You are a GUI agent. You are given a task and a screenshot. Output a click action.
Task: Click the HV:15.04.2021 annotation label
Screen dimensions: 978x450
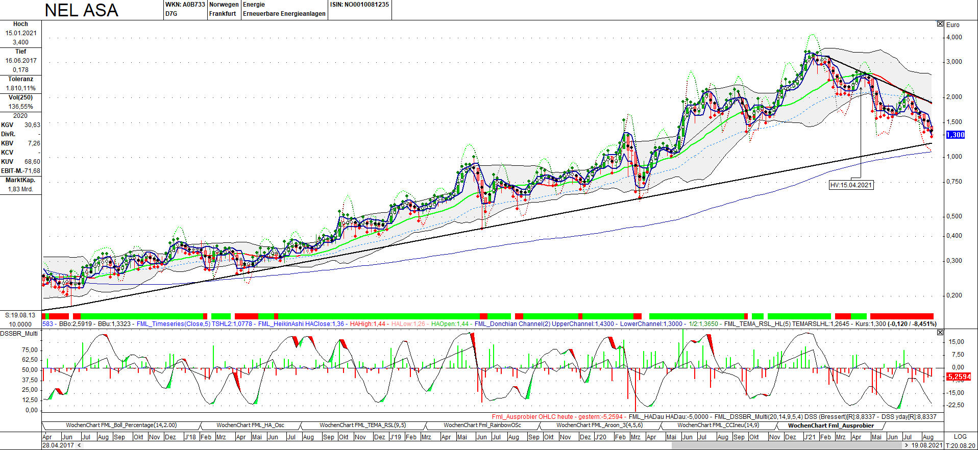pos(851,185)
